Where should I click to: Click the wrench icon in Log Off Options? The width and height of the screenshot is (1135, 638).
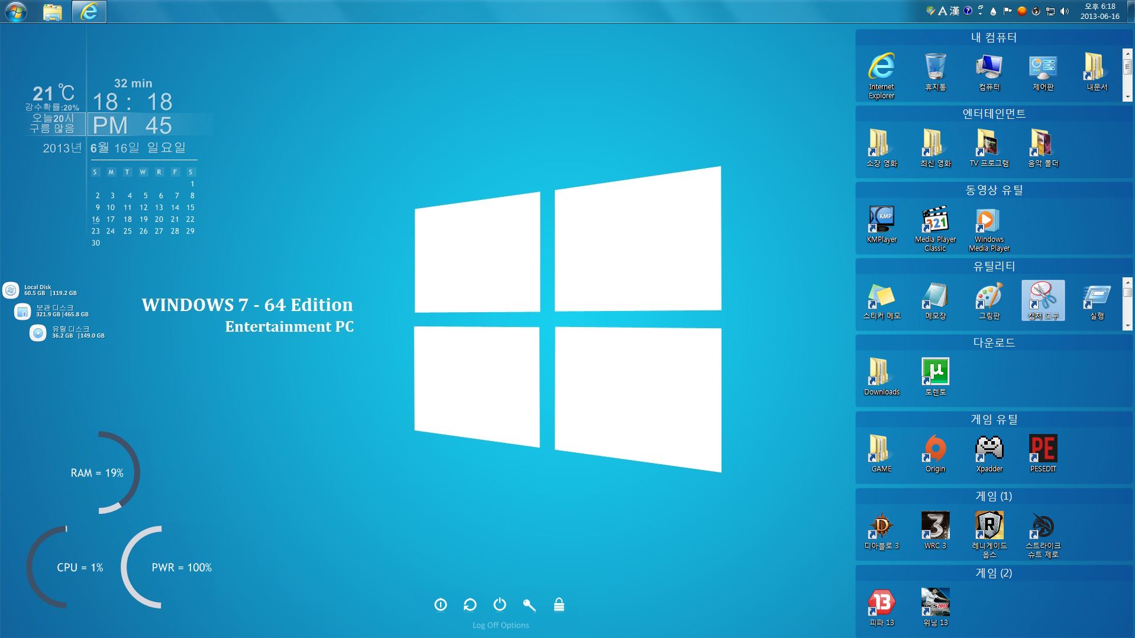coord(529,604)
